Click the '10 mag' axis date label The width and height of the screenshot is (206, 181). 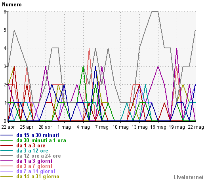(120, 127)
